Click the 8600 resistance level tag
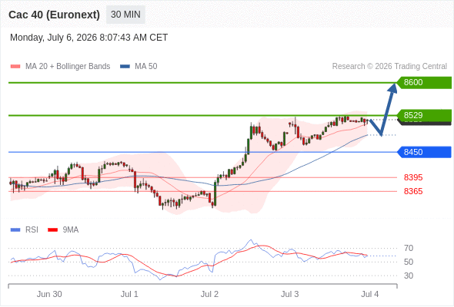The width and height of the screenshot is (454, 307). (424, 83)
